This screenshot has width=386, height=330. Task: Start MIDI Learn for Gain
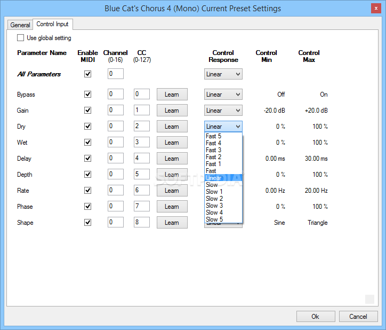point(172,110)
